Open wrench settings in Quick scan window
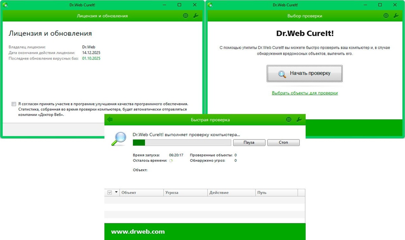Viewport: 405px width, 240px height. tap(299, 119)
